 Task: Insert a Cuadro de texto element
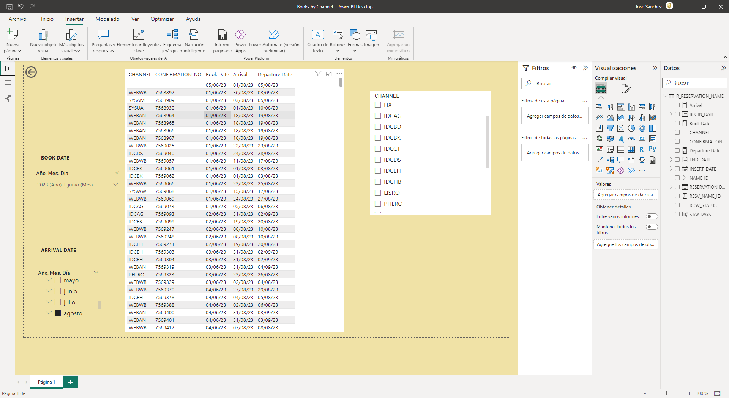(318, 41)
